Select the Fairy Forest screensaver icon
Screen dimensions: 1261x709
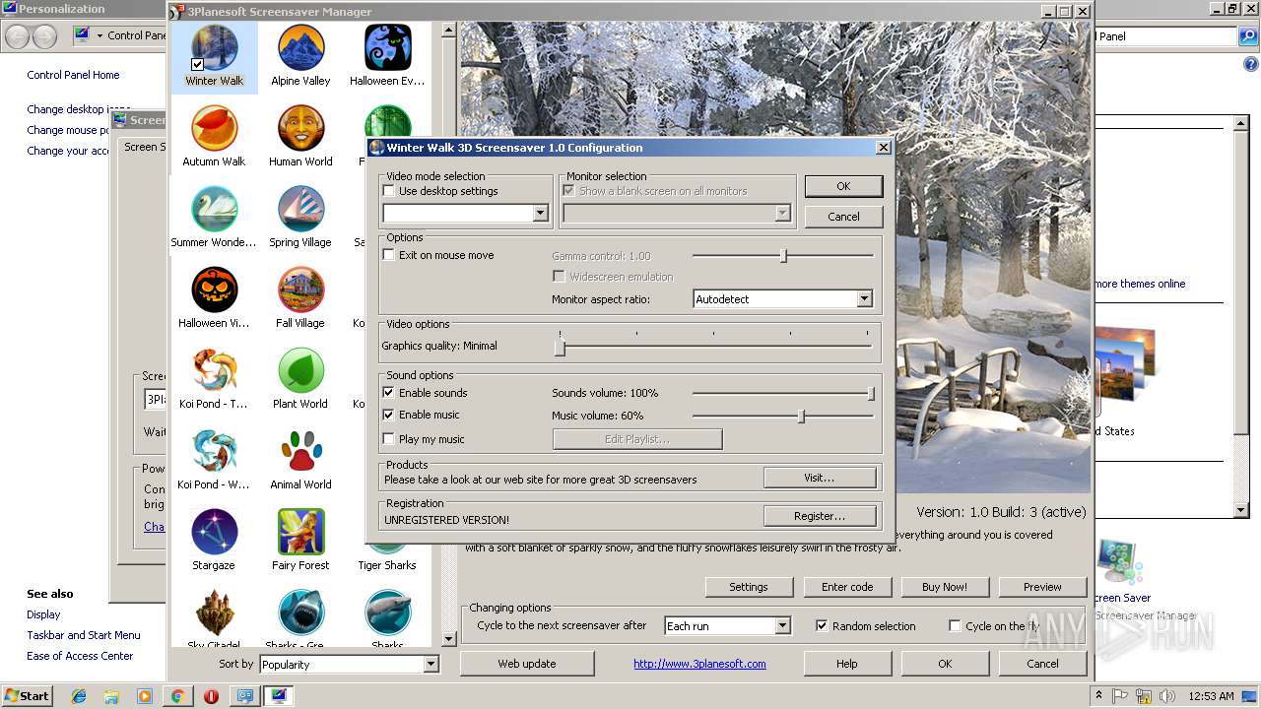(x=301, y=533)
